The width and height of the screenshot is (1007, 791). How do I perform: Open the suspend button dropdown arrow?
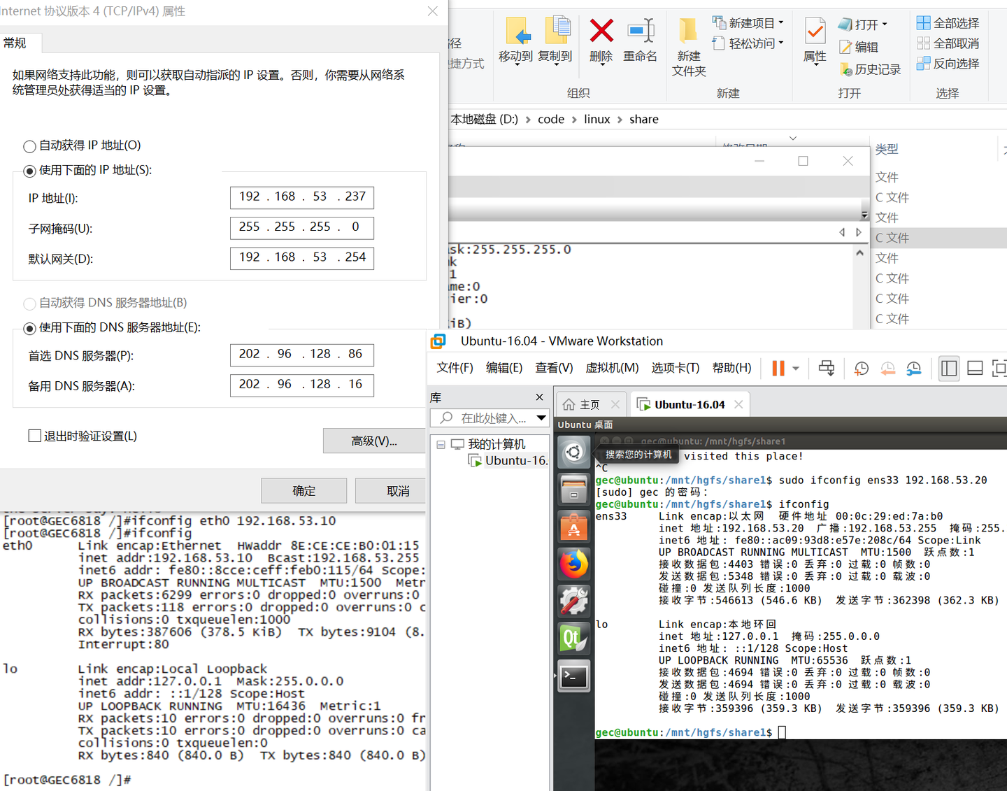click(x=795, y=369)
